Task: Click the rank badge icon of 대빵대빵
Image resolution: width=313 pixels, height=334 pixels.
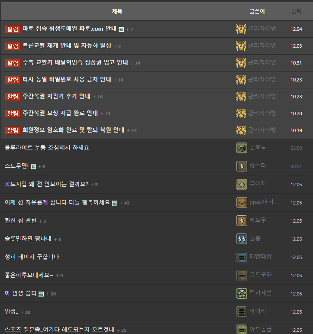Action: 242,257
